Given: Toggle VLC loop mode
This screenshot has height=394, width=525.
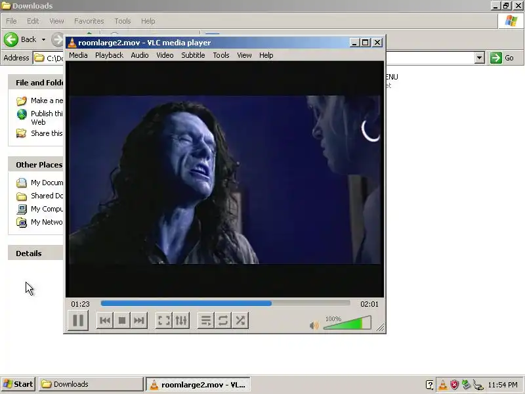Looking at the screenshot, I should point(223,320).
